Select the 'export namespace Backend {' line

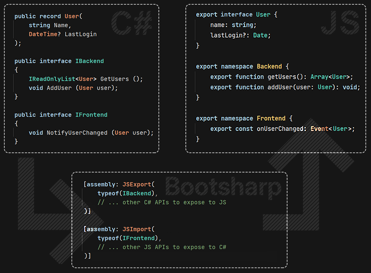[243, 67]
